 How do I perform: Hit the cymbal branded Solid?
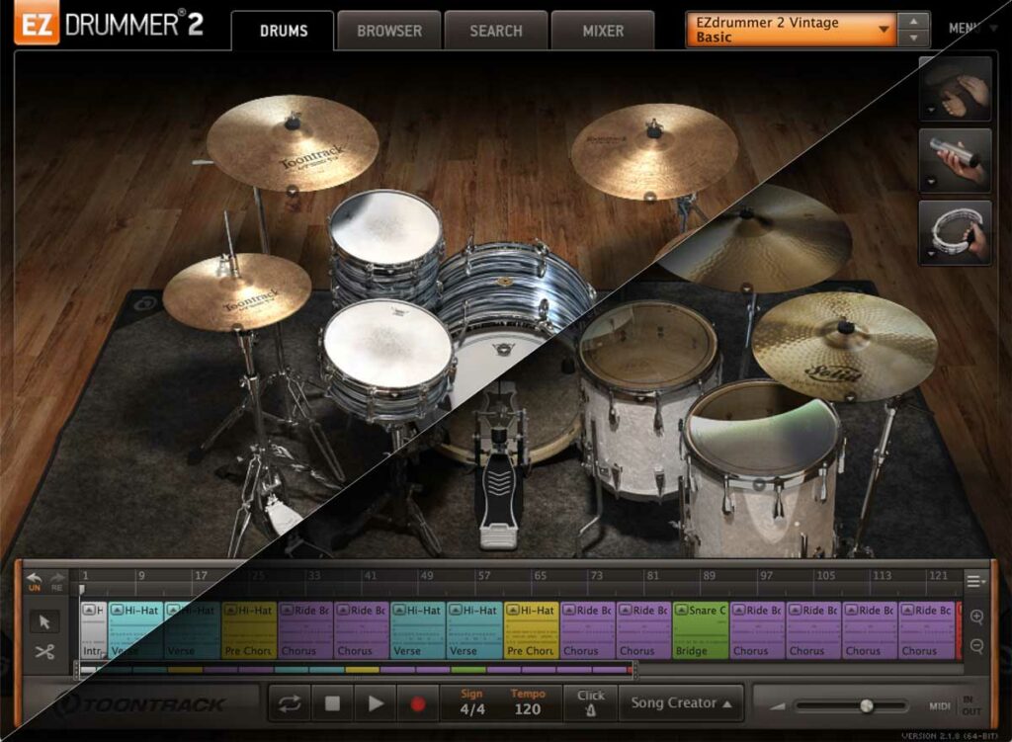pos(844,345)
